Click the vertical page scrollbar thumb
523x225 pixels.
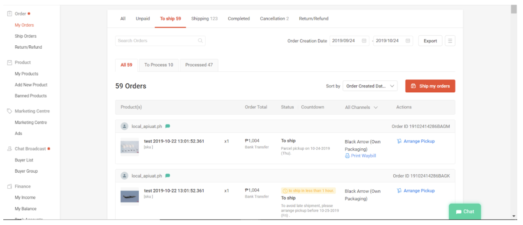coord(514,9)
